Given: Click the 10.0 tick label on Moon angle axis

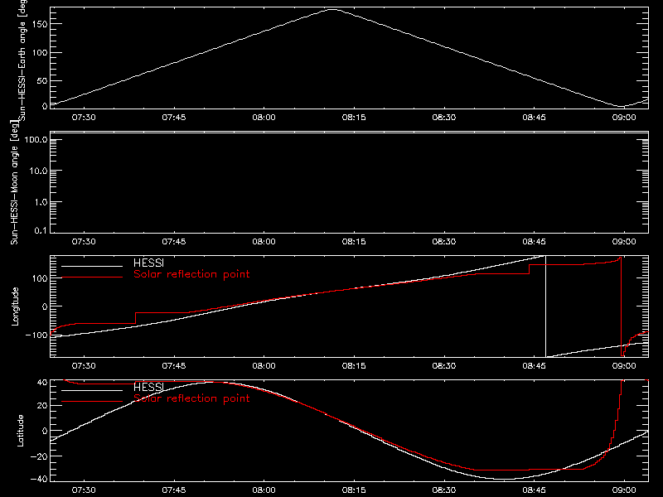Looking at the screenshot, I should click(38, 171).
